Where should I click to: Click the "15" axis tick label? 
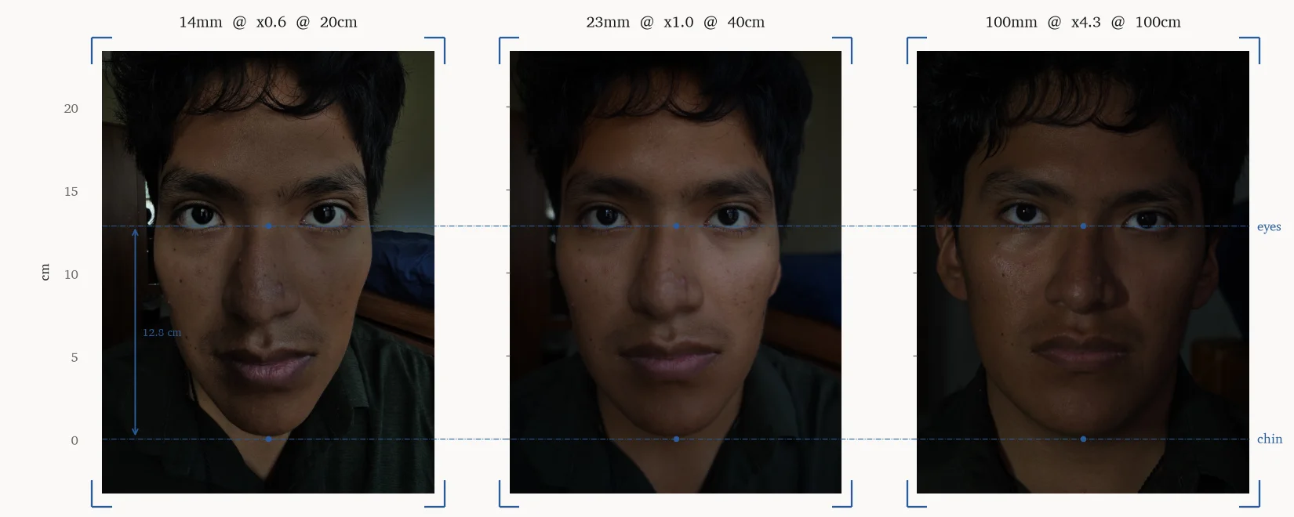click(71, 191)
